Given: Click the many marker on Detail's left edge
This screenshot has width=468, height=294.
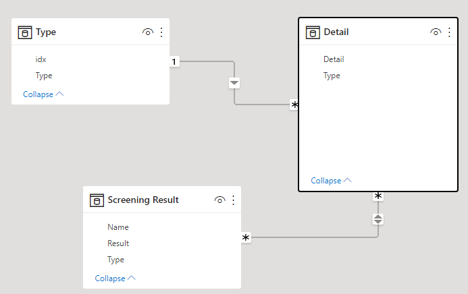Looking at the screenshot, I should [294, 105].
